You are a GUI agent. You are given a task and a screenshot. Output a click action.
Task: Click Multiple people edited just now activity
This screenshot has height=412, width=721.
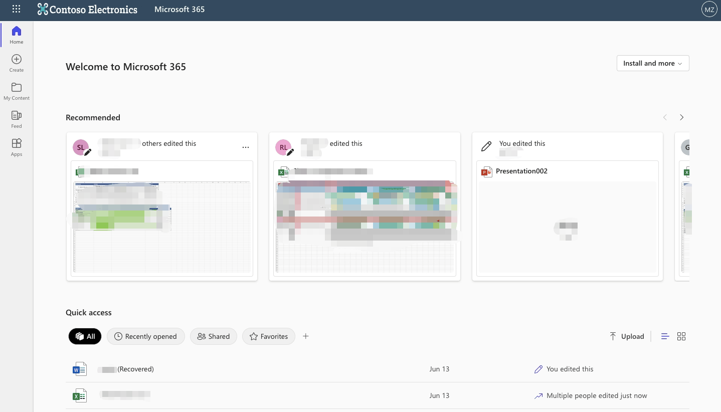pos(591,395)
